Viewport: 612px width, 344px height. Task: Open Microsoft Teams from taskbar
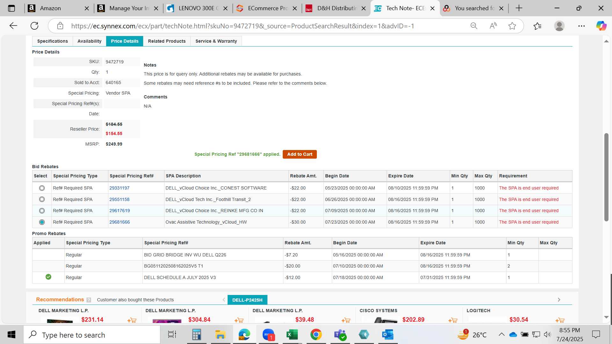[340, 334]
